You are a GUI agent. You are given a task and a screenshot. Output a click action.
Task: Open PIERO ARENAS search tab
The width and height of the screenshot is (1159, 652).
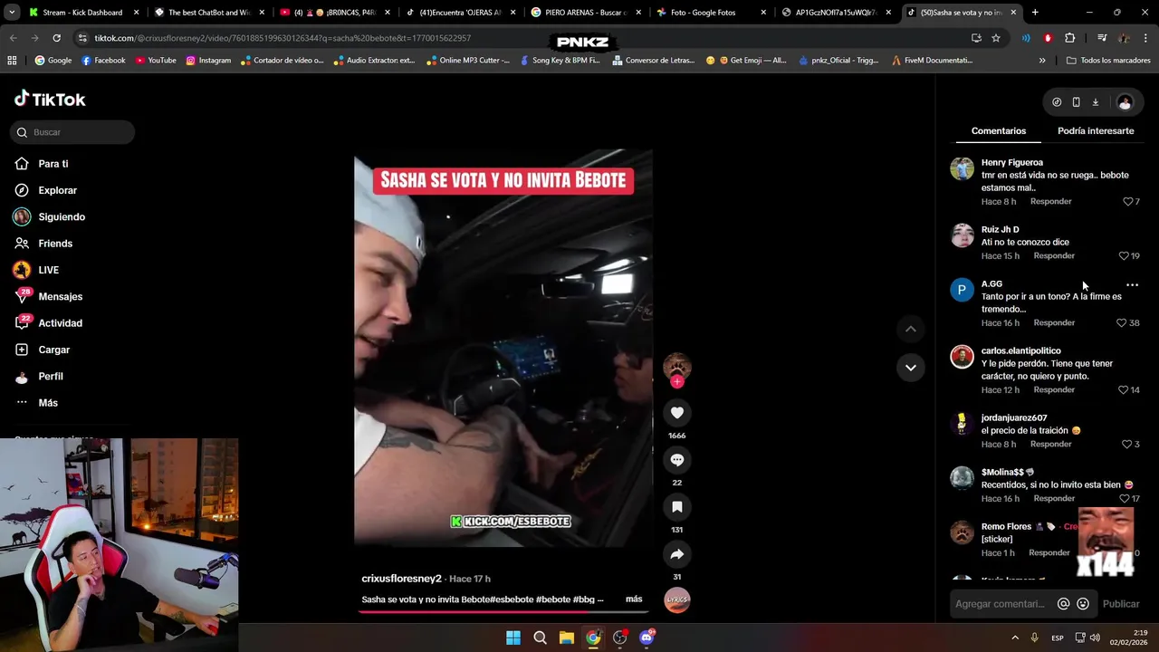(x=586, y=13)
